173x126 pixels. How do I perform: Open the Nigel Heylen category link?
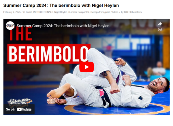[x=61, y=12]
